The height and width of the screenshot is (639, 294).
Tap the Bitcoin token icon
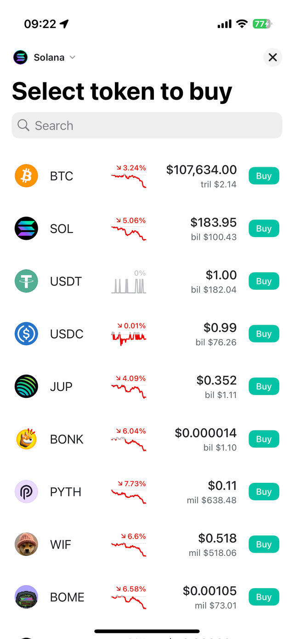[26, 176]
